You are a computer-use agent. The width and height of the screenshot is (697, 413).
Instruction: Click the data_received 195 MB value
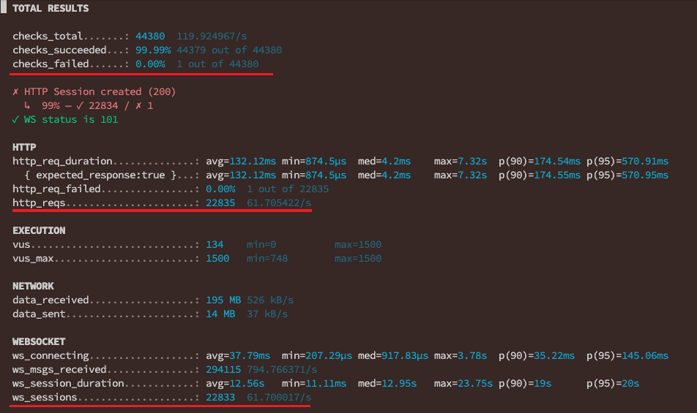tap(220, 300)
